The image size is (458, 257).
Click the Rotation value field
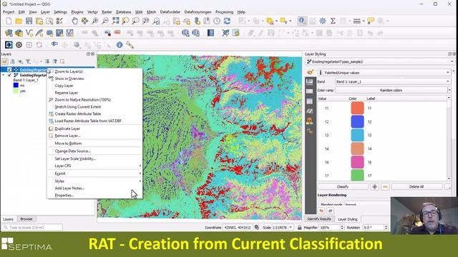tap(374, 227)
